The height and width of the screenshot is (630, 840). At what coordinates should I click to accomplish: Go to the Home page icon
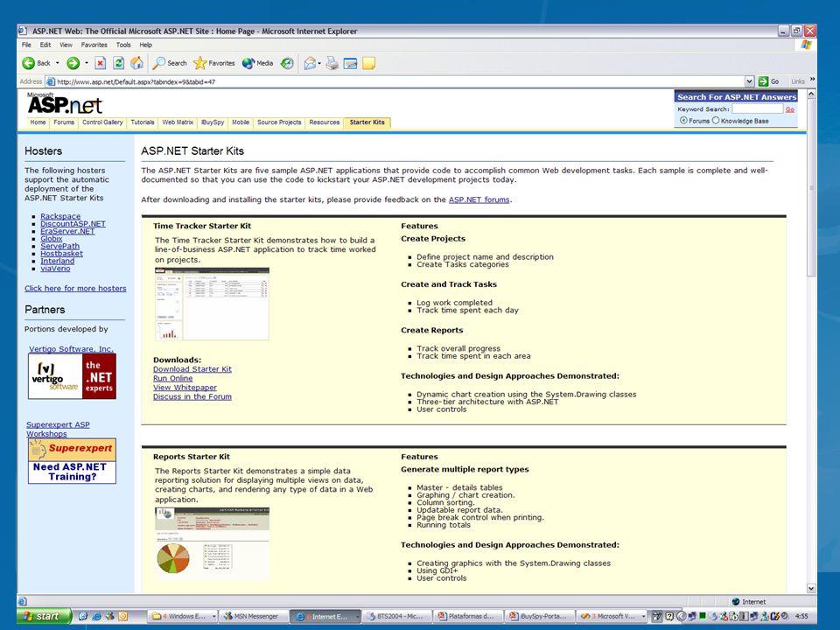tap(137, 63)
